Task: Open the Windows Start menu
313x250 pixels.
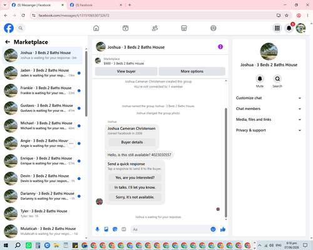Action: click(x=6, y=245)
